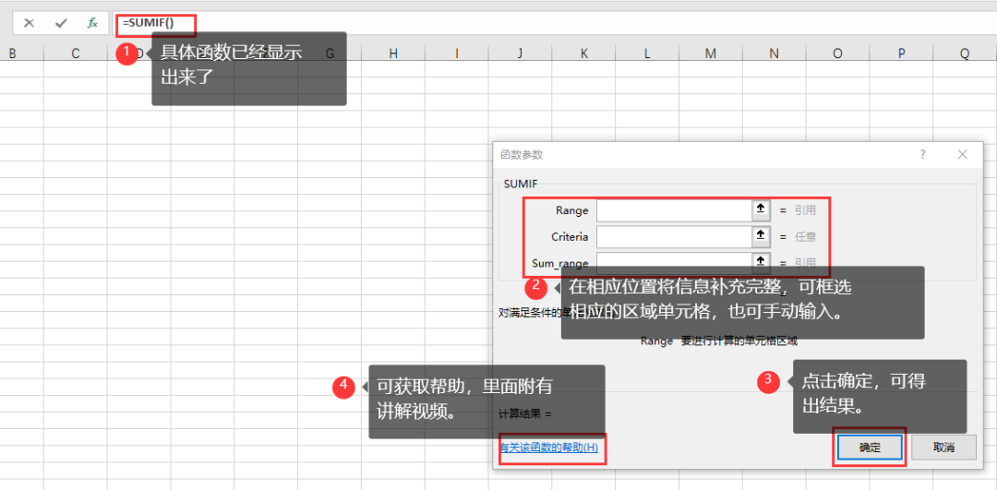Viewport: 997px width, 490px height.
Task: Select column N header
Action: point(774,54)
